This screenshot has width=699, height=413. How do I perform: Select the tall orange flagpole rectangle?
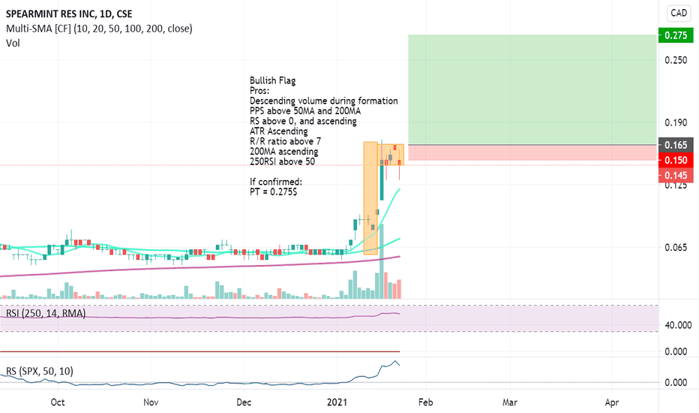pos(370,198)
